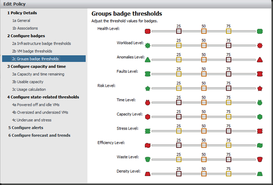This screenshot has height=185, width=273.
Task: Click the red Health Level badge icon
Action: pyautogui.click(x=148, y=31)
